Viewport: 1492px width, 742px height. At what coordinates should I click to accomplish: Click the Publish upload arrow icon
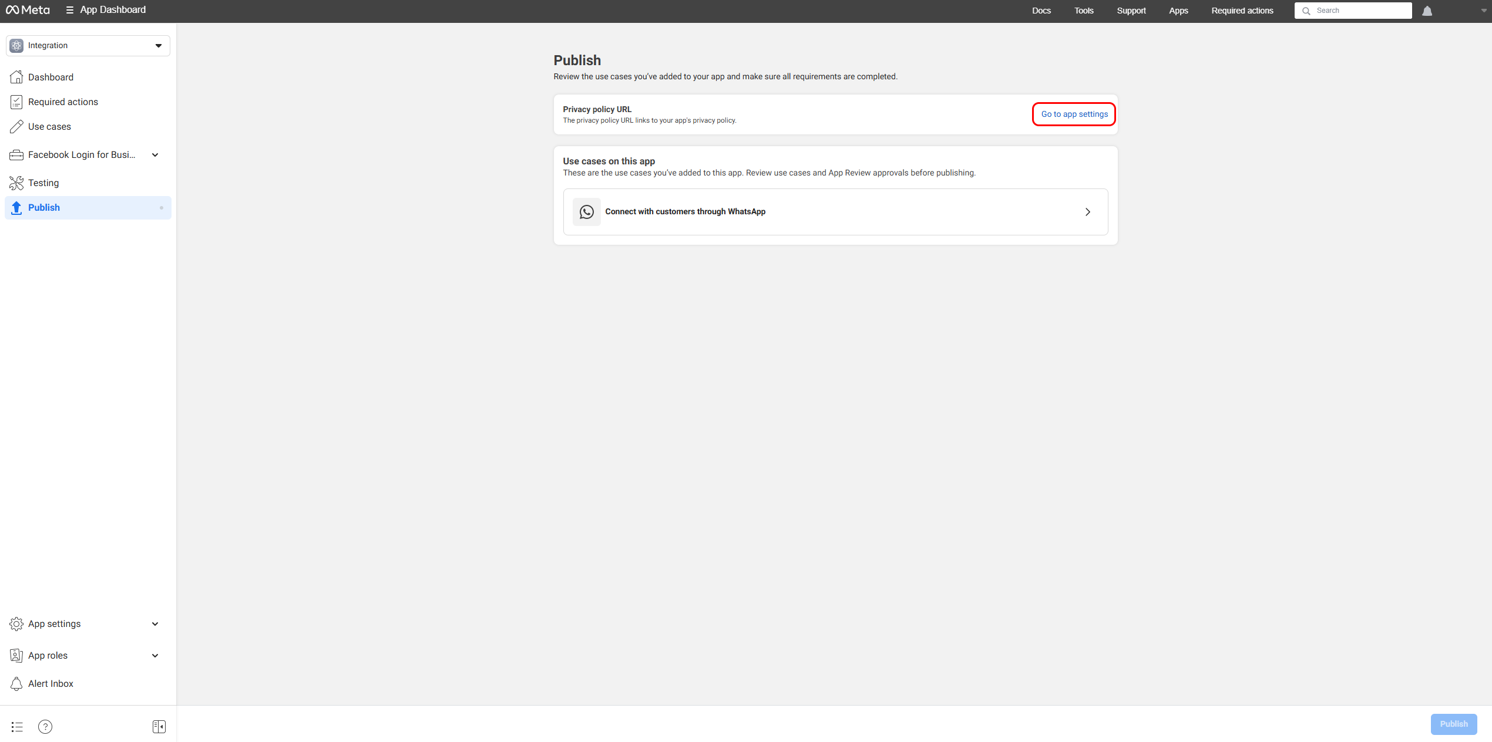(x=16, y=207)
